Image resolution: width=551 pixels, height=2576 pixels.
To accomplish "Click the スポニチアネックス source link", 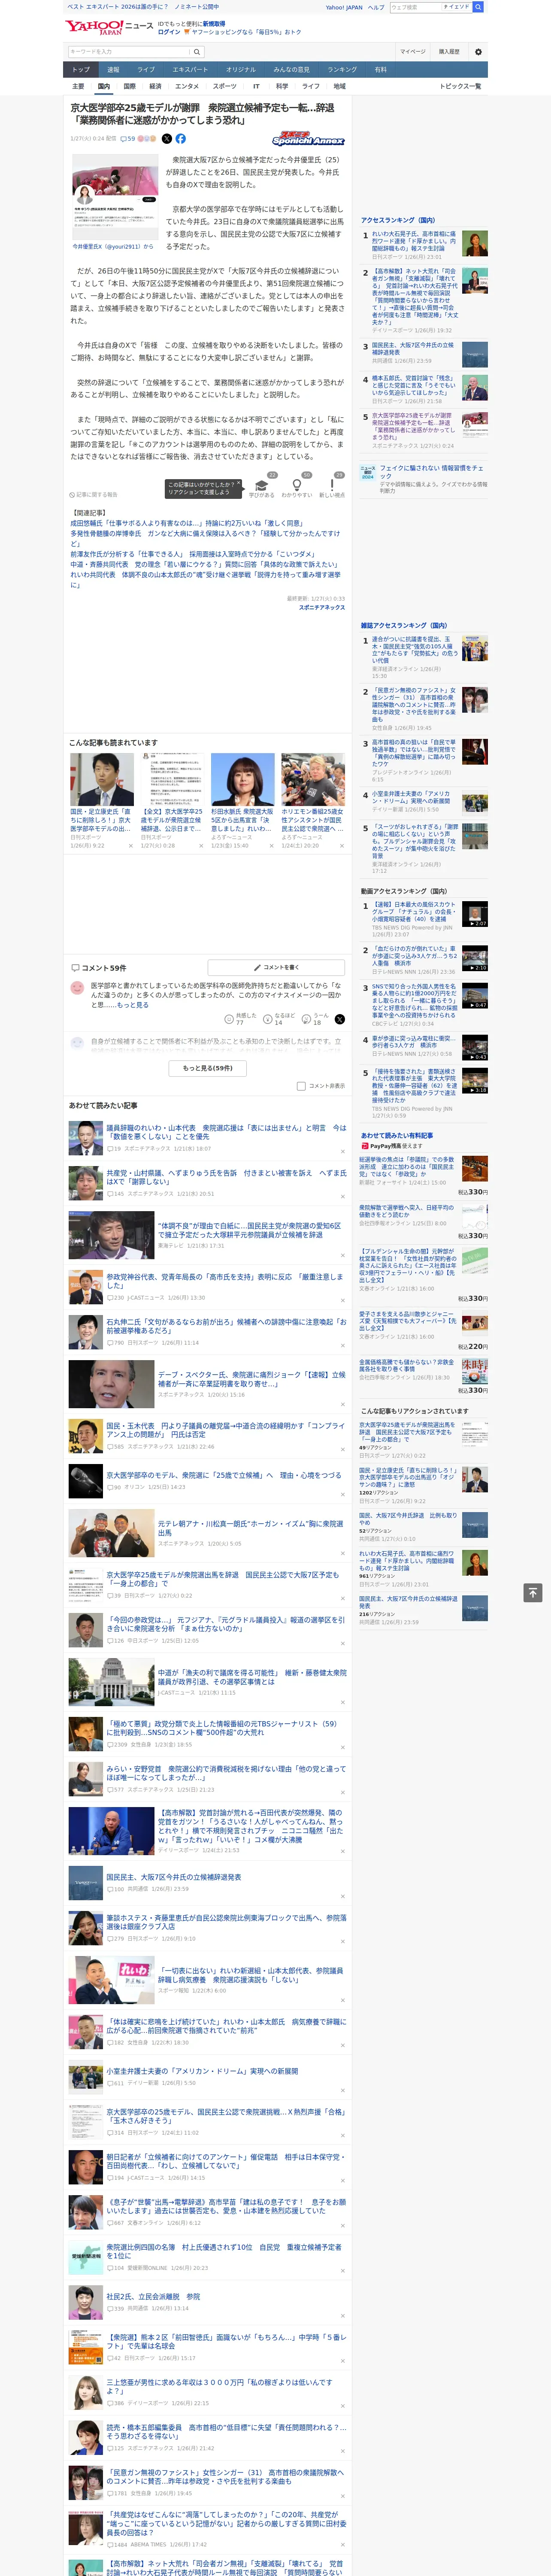I will 322,607.
